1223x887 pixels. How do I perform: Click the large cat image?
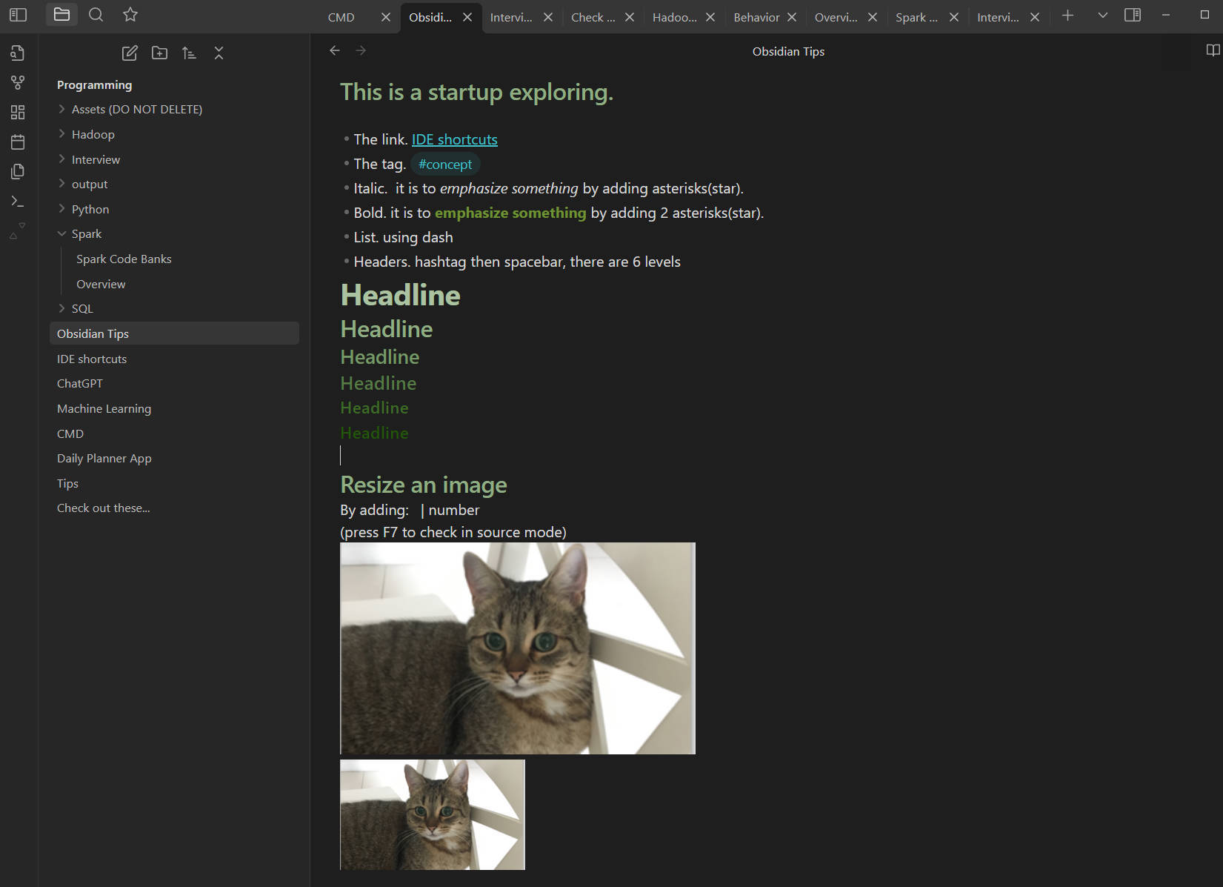click(x=517, y=648)
